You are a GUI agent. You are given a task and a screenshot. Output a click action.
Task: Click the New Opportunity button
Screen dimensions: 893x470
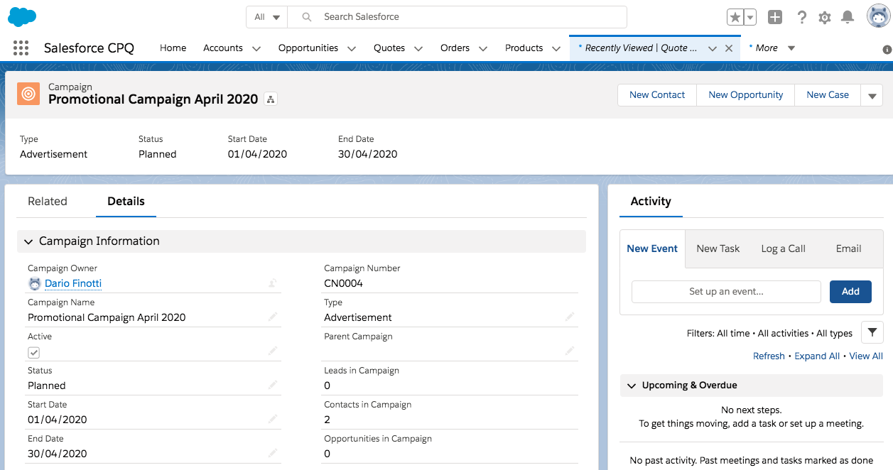click(x=746, y=95)
